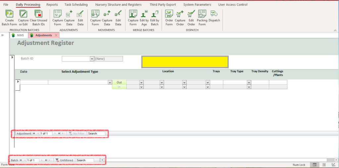Switch to the Reports ribbon tab

[52, 5]
